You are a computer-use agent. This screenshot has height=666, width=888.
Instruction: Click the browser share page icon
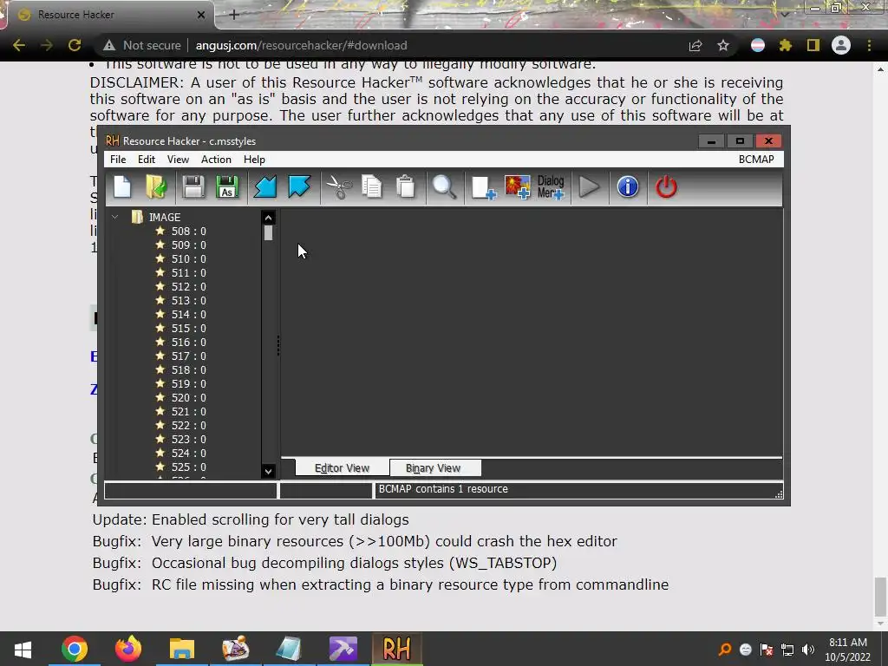point(695,45)
